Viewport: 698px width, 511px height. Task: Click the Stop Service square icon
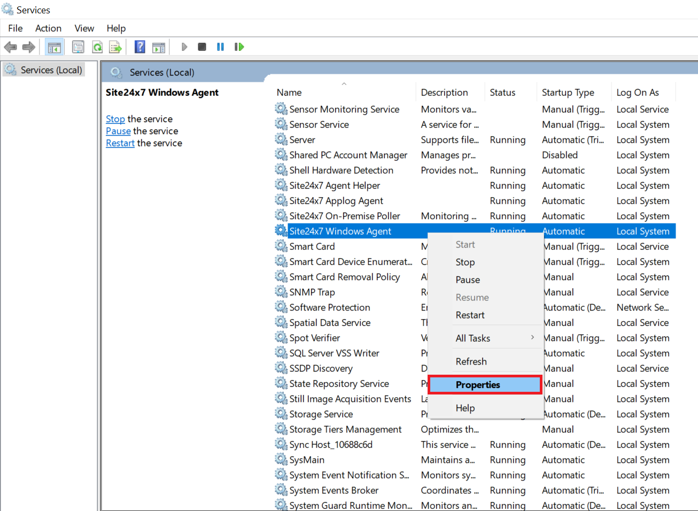(202, 47)
